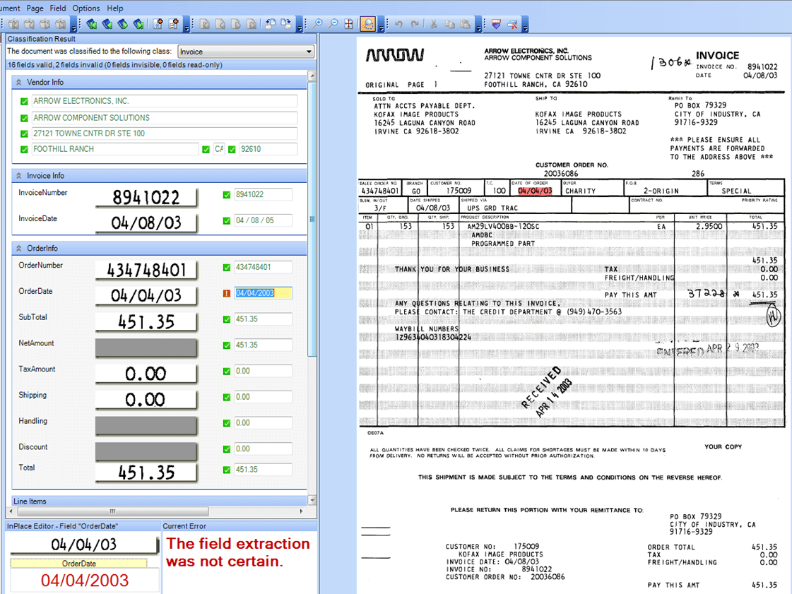
Task: Click the Copy icon
Action: (449, 24)
